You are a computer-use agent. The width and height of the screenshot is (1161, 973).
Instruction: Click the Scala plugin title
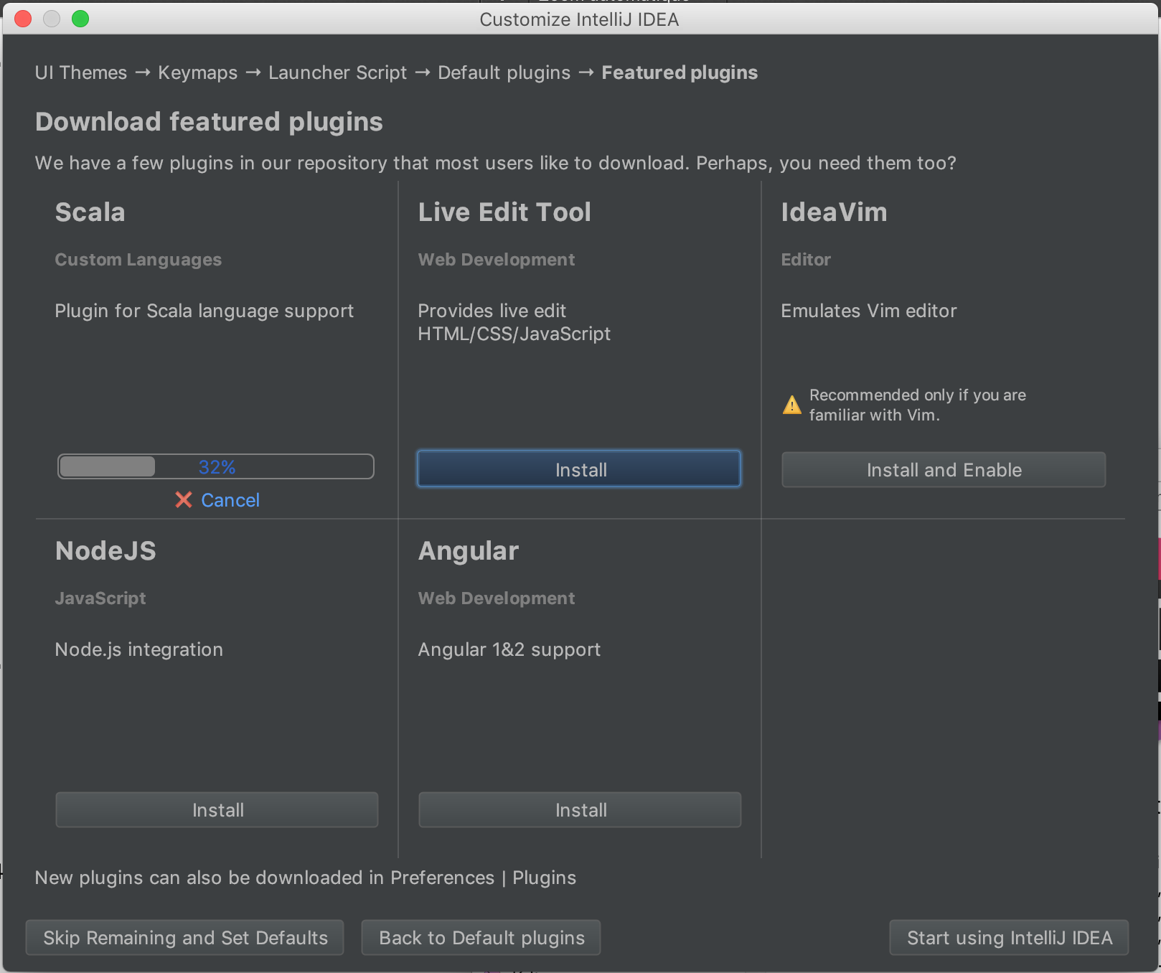tap(90, 212)
